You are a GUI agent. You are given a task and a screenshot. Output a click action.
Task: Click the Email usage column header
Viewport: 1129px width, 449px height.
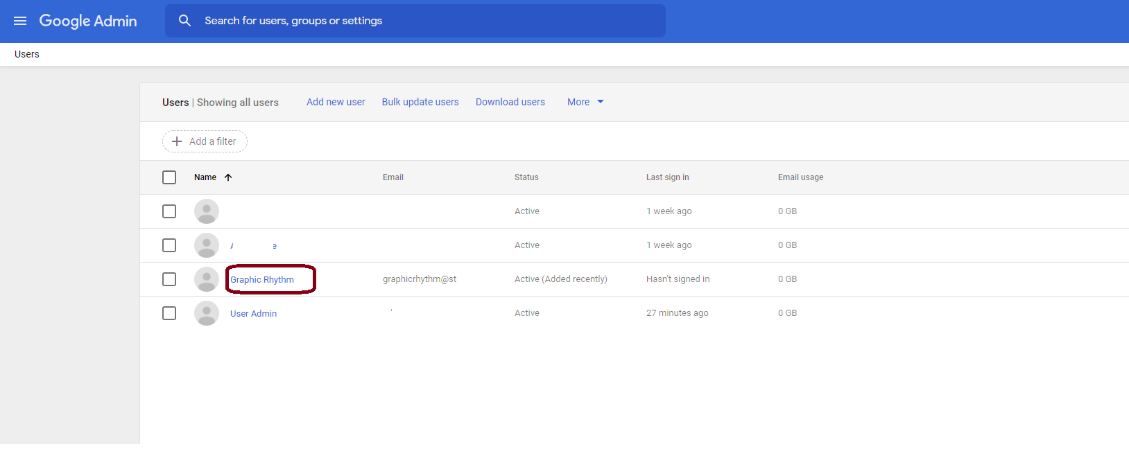[x=801, y=177]
